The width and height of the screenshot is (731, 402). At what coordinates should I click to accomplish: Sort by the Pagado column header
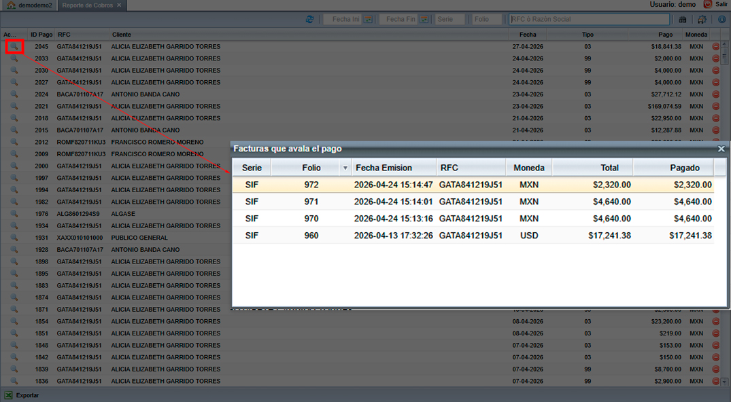pos(684,168)
